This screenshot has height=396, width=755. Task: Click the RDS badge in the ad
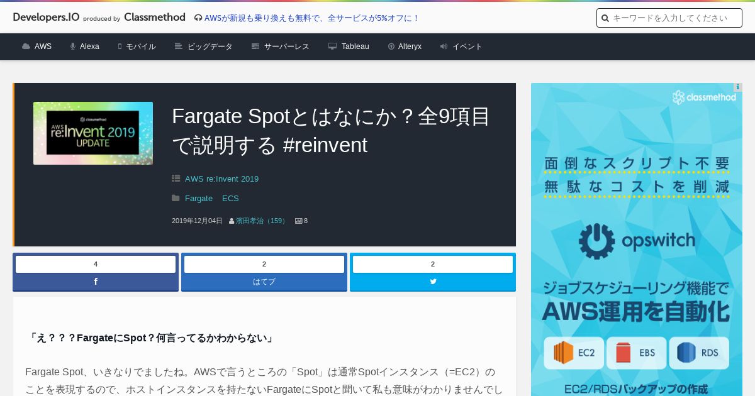pos(698,353)
